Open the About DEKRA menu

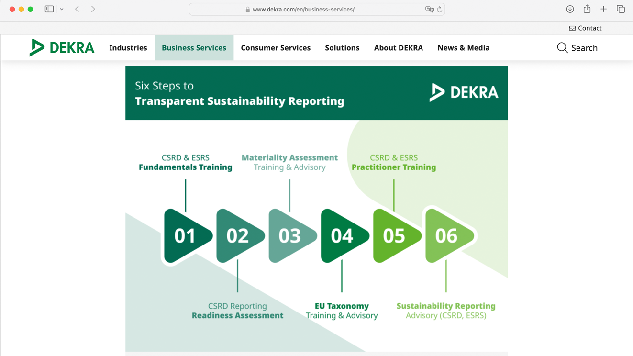(399, 48)
